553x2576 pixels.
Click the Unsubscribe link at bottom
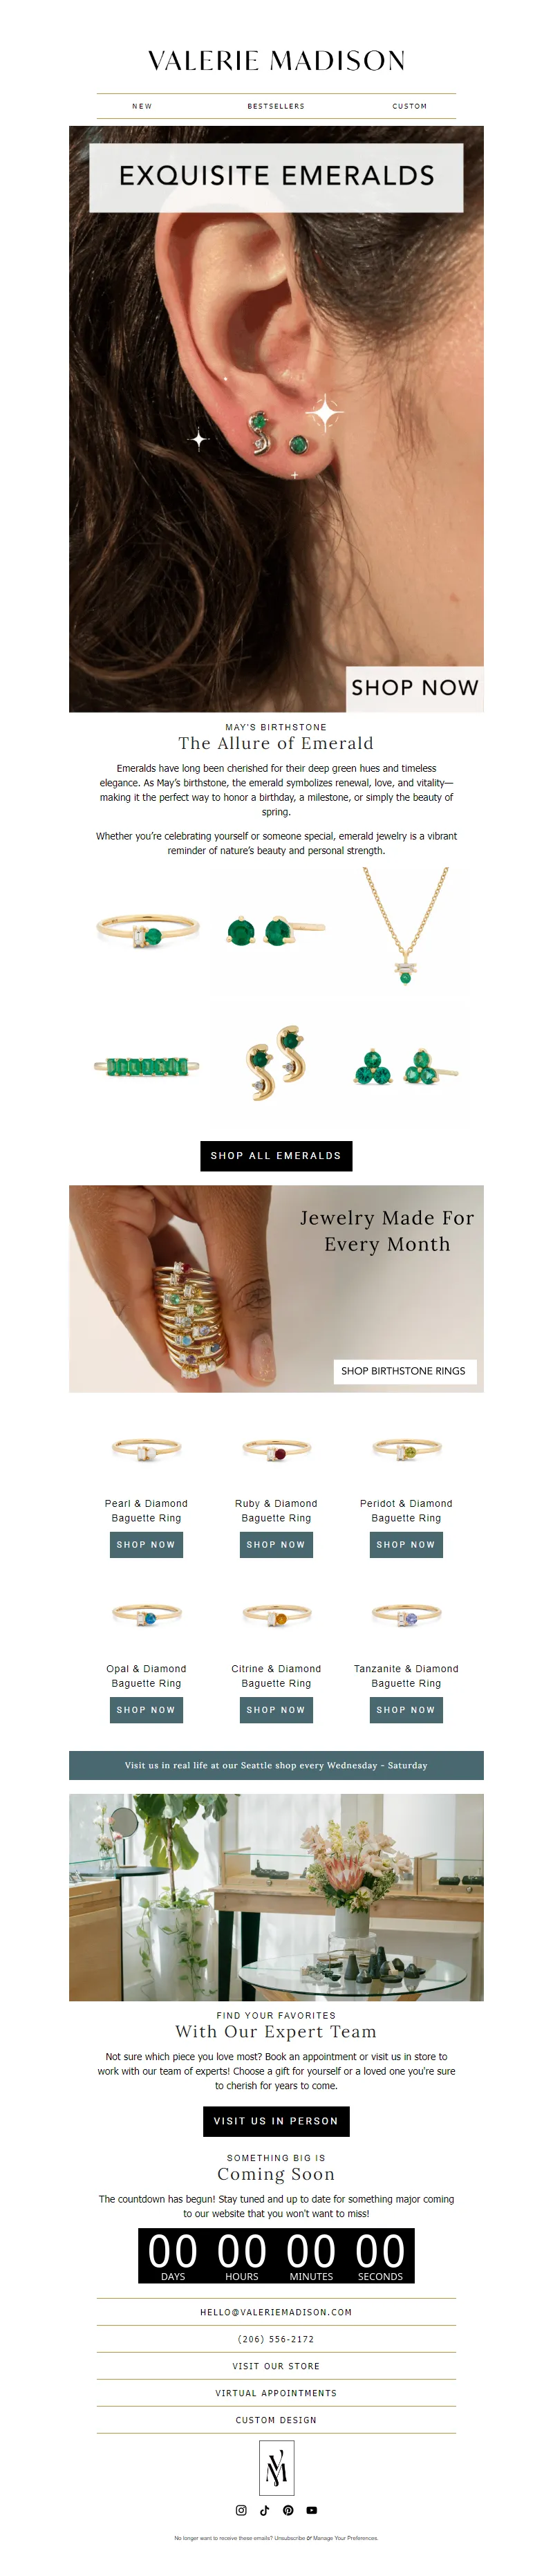290,2537
